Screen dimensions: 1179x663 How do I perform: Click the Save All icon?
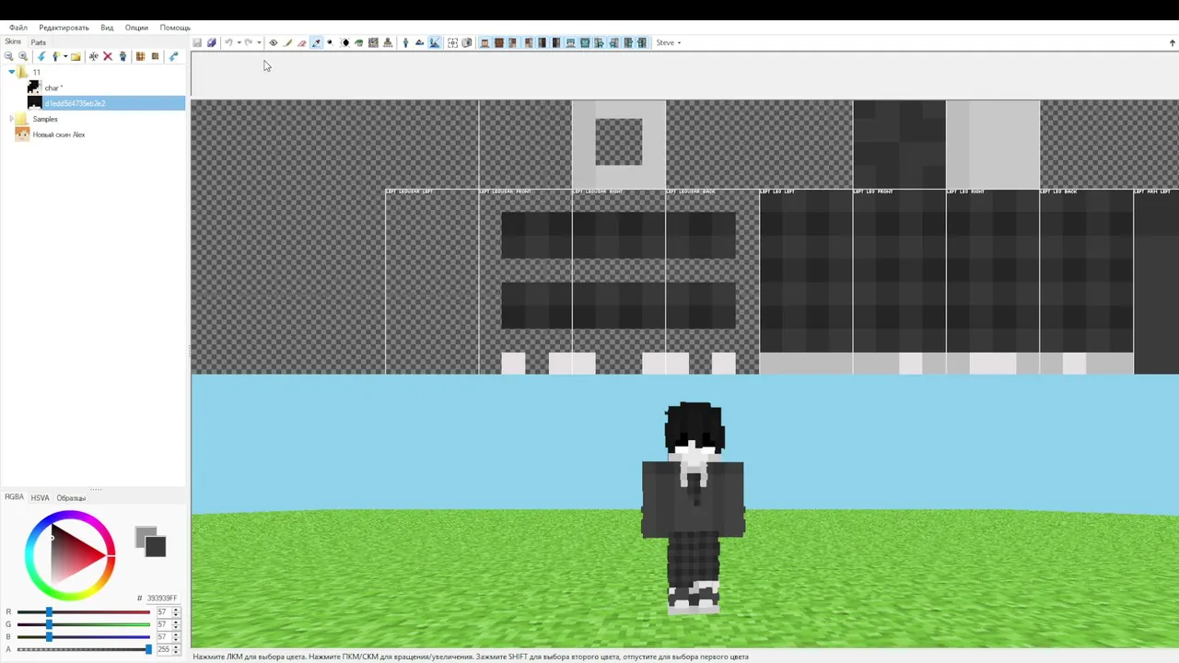click(x=212, y=42)
